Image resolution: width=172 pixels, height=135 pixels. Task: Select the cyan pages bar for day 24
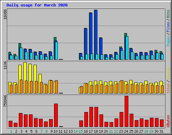127,48
